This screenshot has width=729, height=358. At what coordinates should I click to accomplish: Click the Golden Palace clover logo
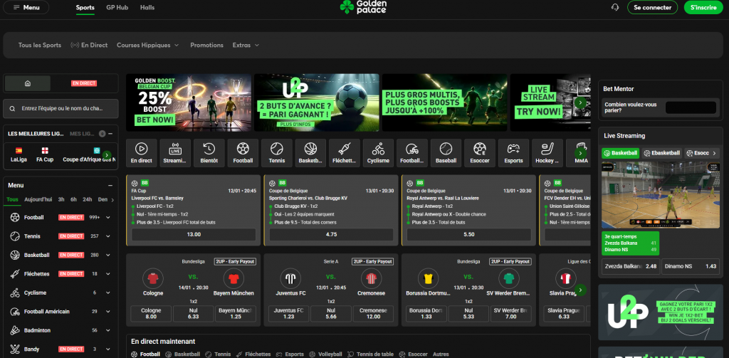[x=364, y=8]
